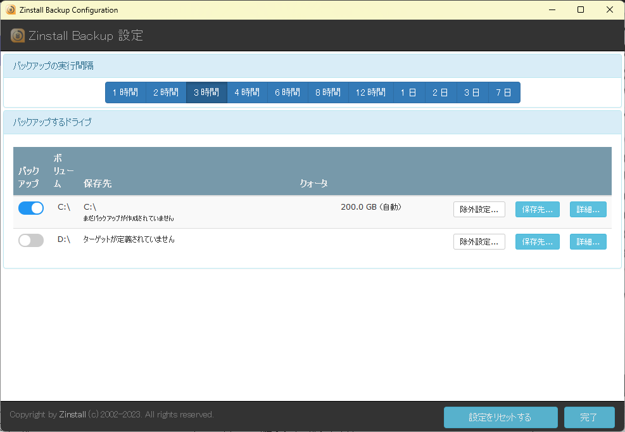
Task: Pick the 1日 backup interval
Action: pyautogui.click(x=409, y=92)
